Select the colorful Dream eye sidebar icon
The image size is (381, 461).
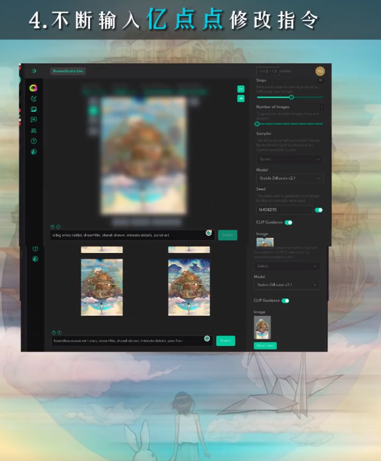pyautogui.click(x=33, y=88)
